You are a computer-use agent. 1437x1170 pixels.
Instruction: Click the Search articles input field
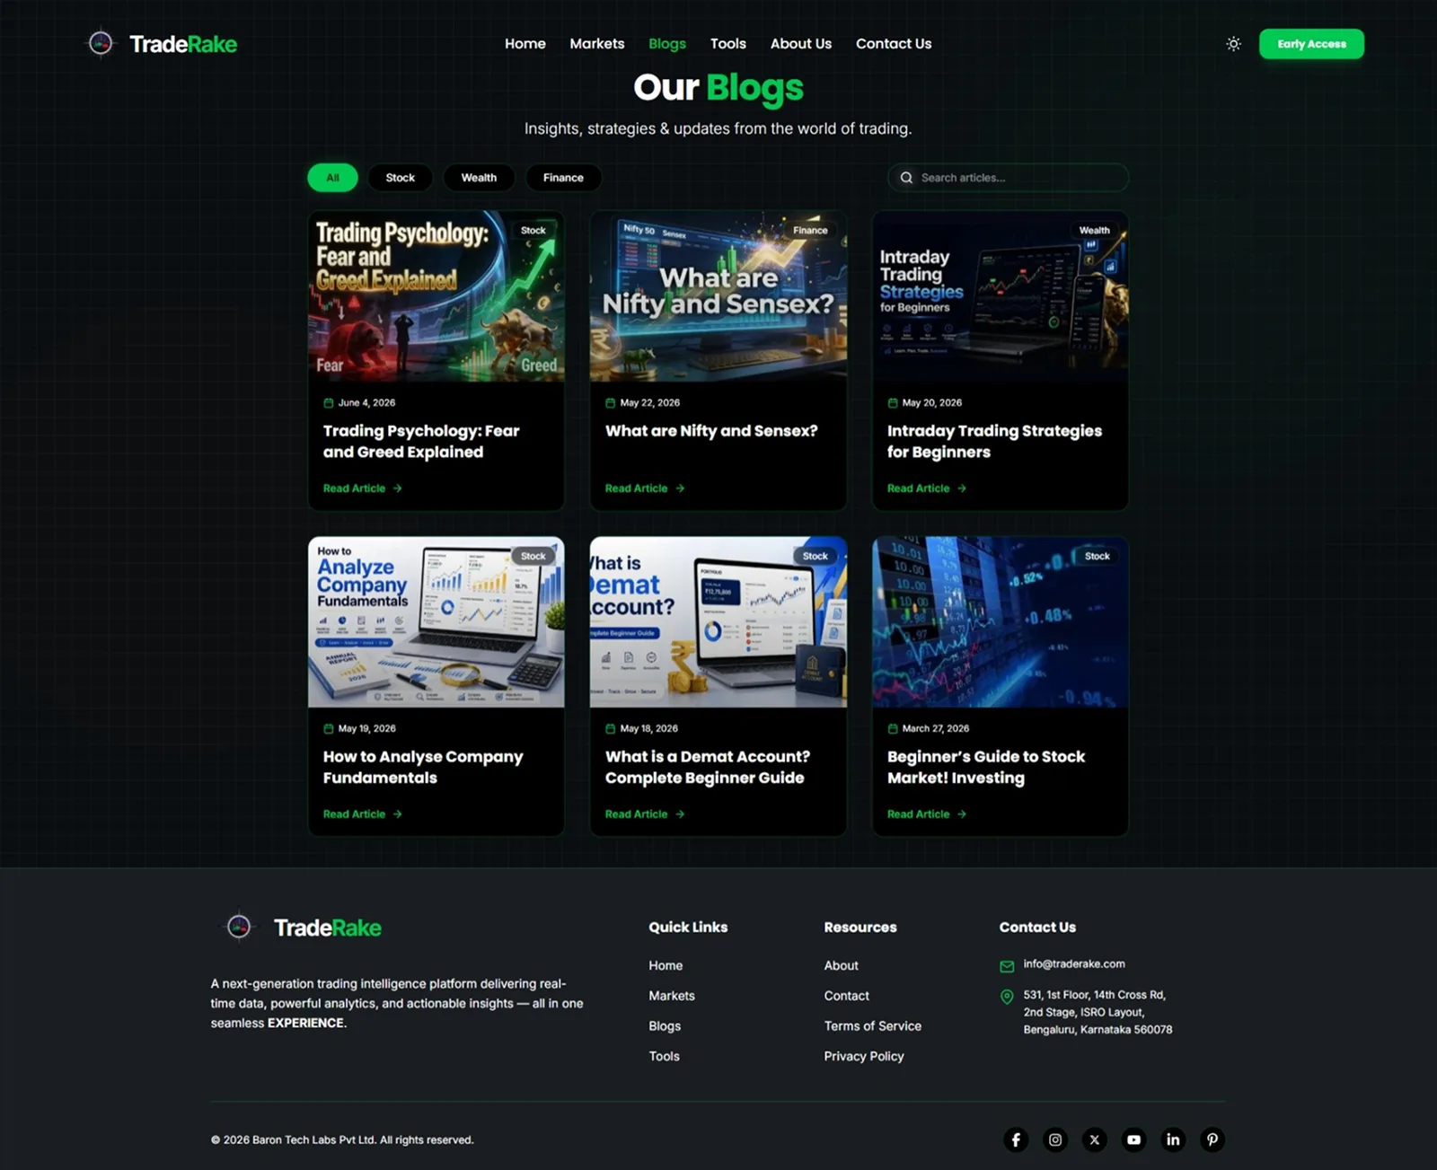tap(1008, 178)
